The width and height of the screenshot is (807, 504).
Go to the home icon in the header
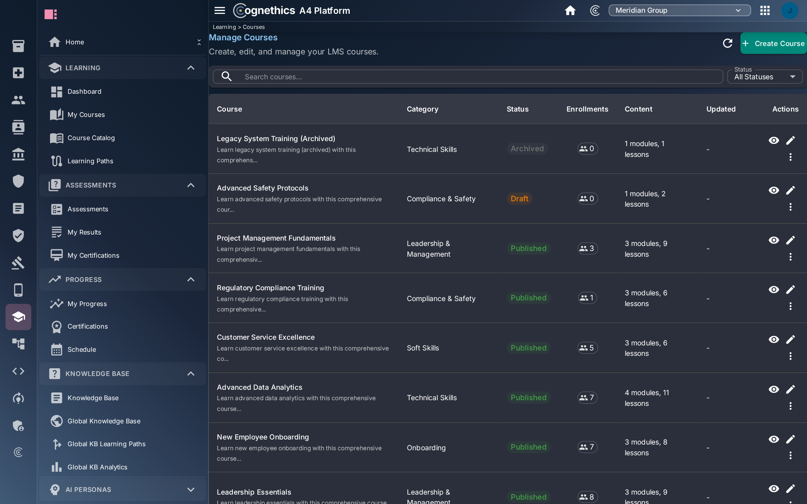(570, 10)
